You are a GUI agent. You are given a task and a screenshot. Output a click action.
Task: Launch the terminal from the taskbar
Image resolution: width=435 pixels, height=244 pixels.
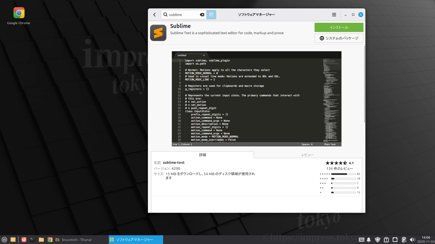coord(33,240)
